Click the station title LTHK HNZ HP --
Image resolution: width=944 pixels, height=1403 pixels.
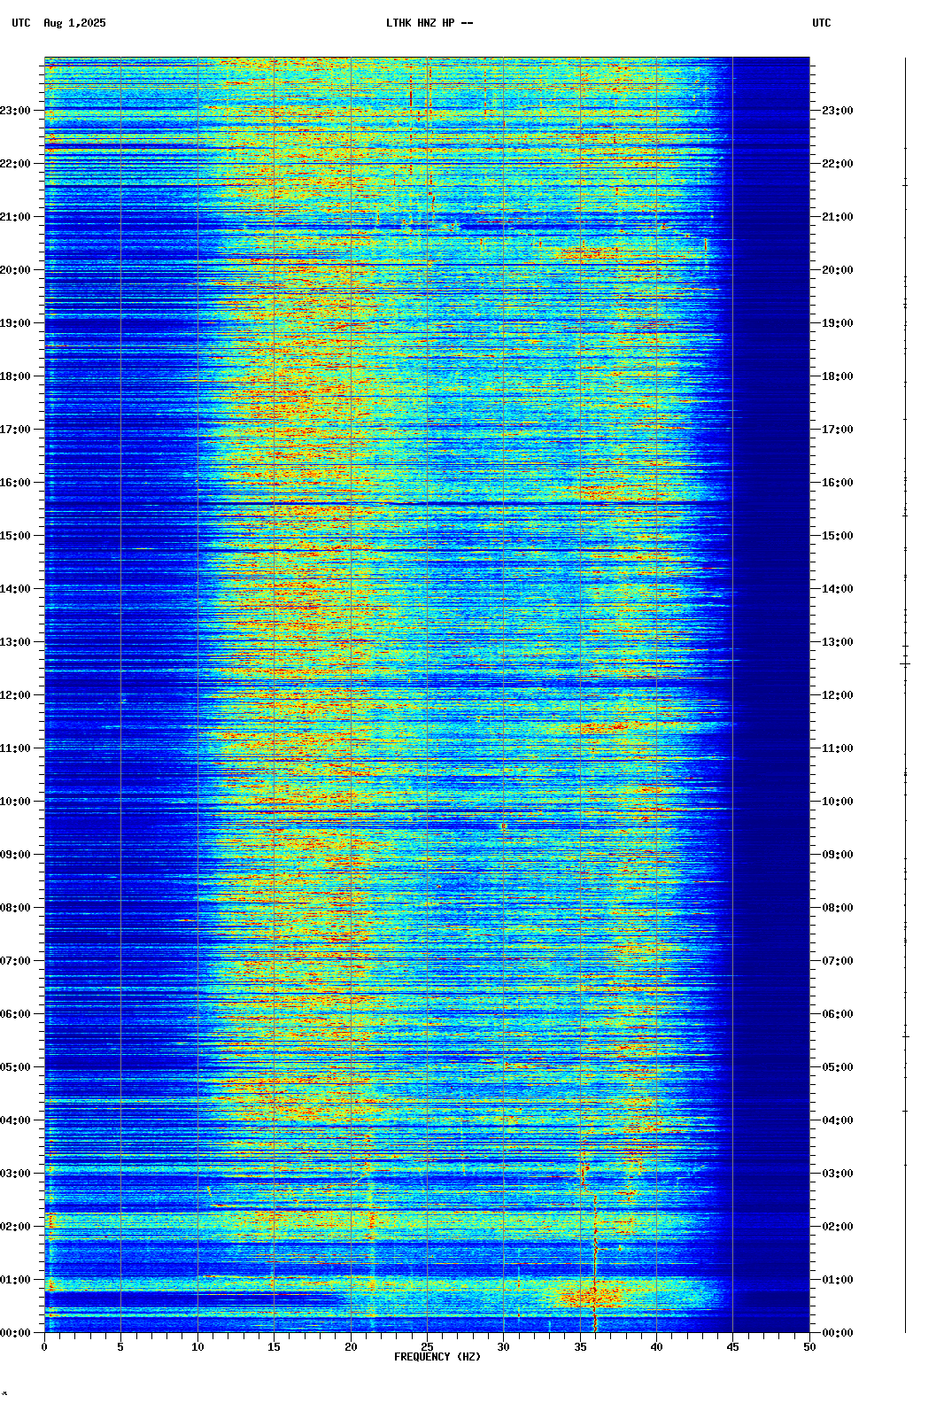429,23
